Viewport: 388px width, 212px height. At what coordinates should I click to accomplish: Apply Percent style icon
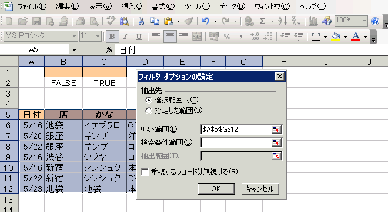(227, 37)
